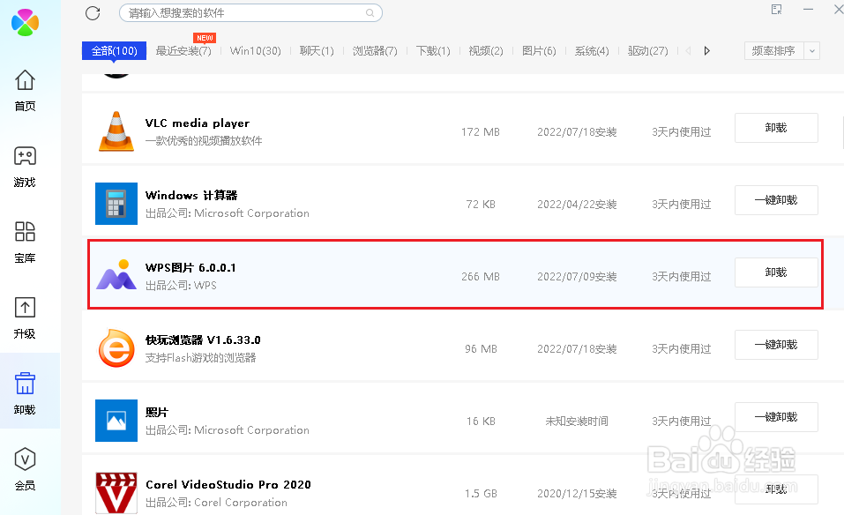Select the 全部(100) tab

tap(114, 50)
